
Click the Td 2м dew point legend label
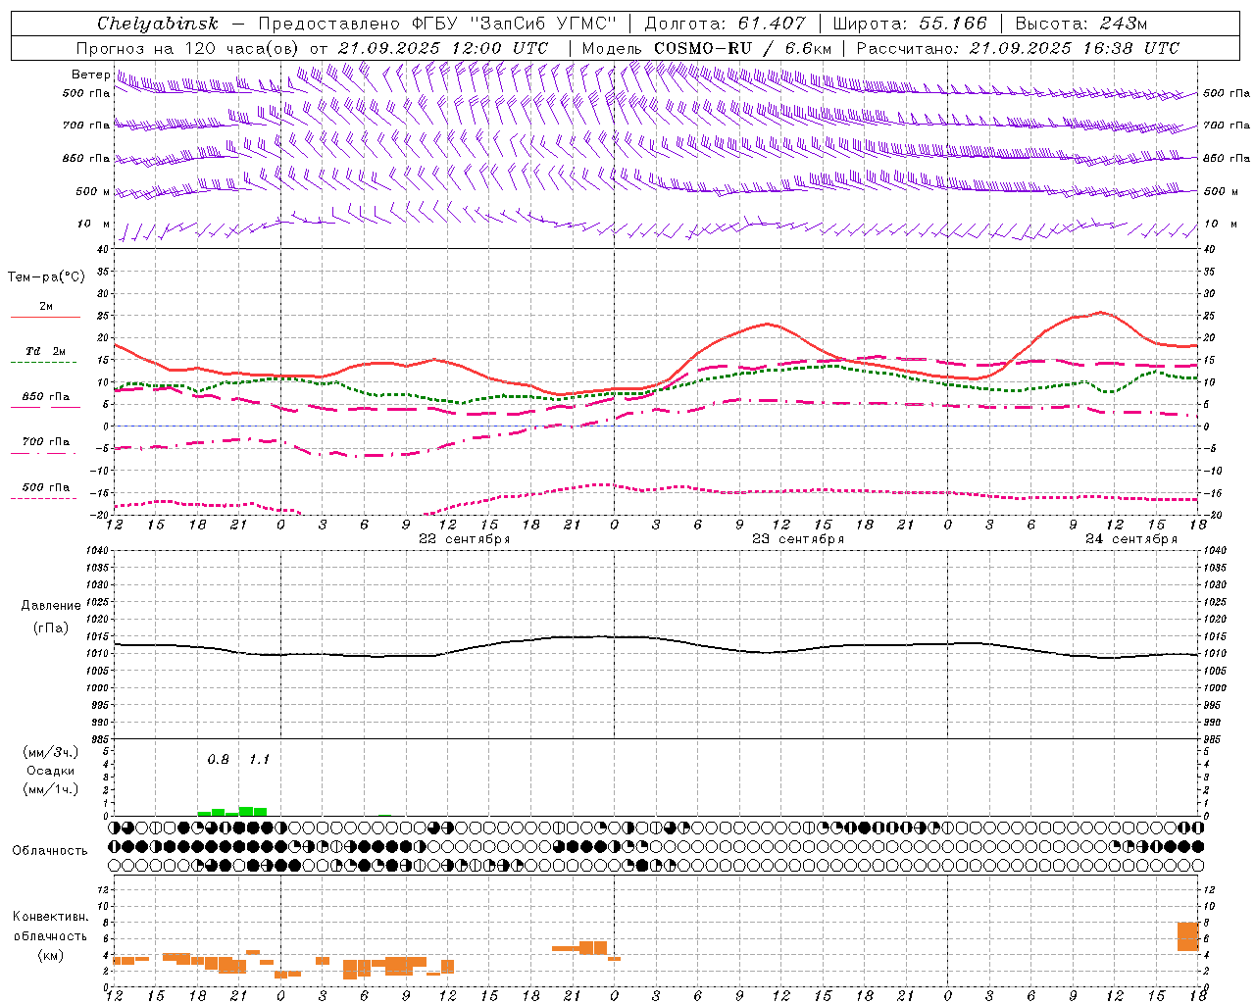(x=45, y=351)
